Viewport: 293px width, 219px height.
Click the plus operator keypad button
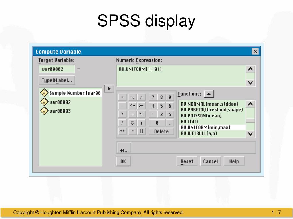coord(122,97)
